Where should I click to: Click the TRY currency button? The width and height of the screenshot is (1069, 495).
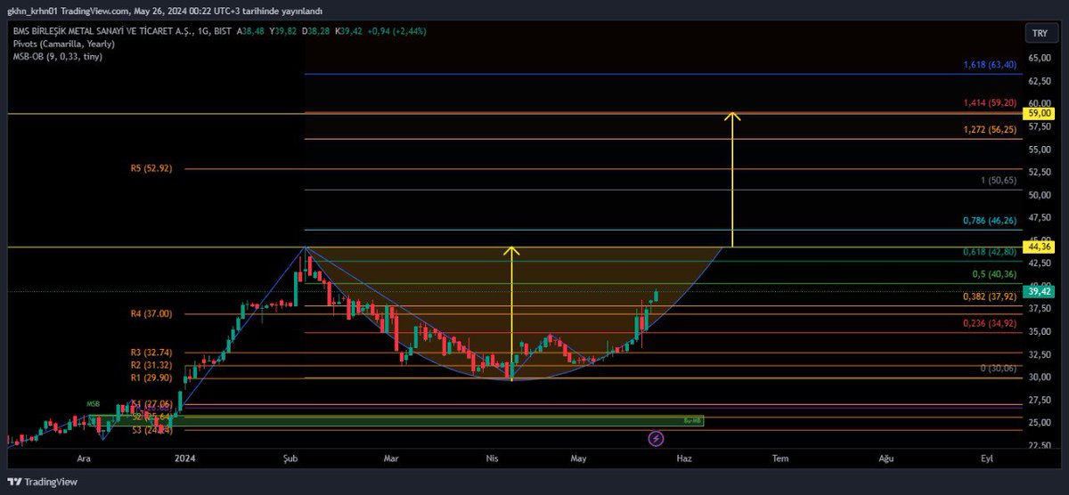(1040, 32)
